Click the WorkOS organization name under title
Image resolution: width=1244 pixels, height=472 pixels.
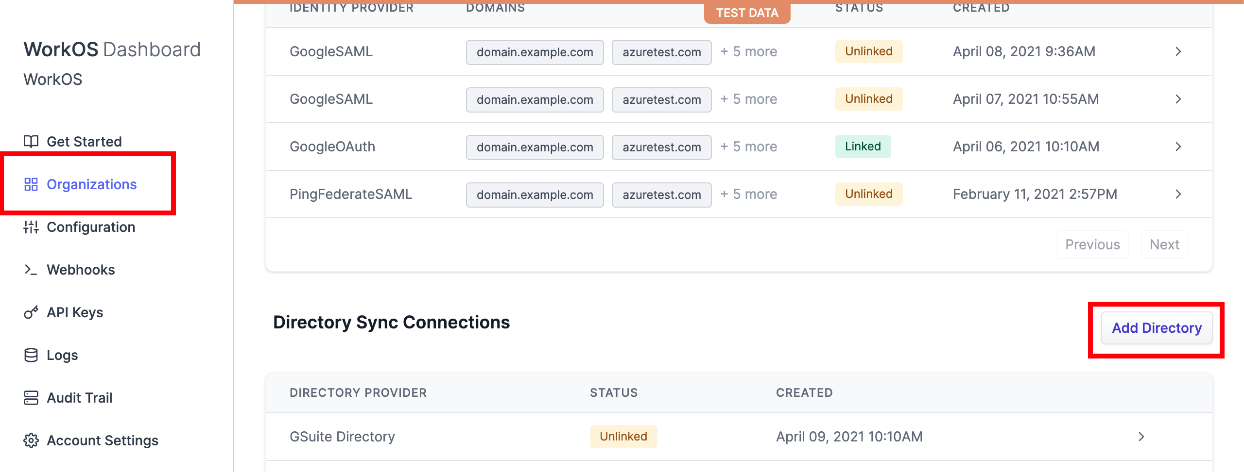(x=53, y=79)
